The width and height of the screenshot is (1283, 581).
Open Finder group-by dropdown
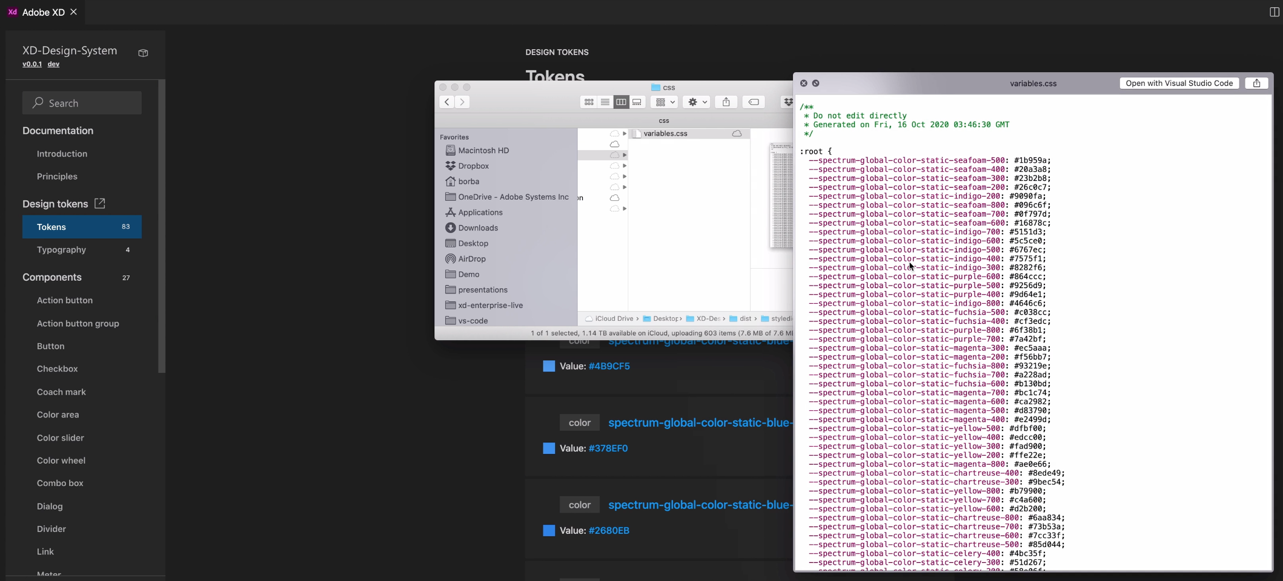(665, 102)
